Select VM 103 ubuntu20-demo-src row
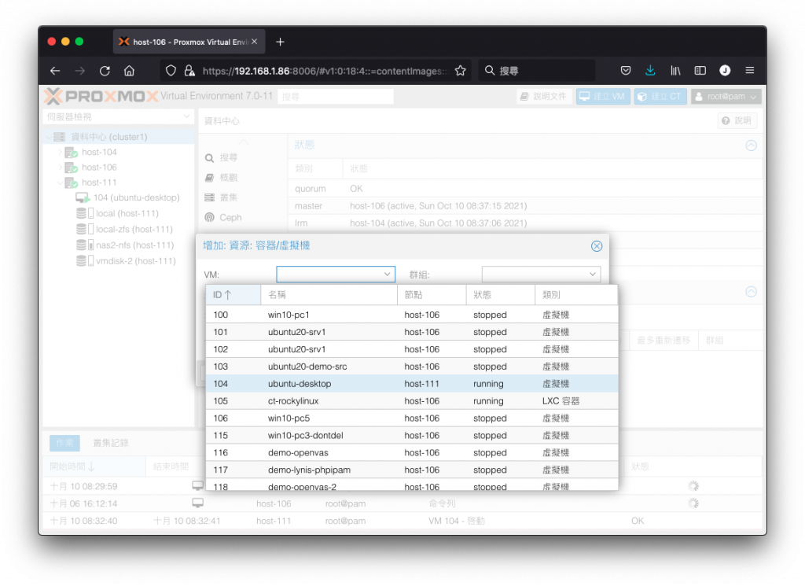This screenshot has height=586, width=805. pos(412,367)
